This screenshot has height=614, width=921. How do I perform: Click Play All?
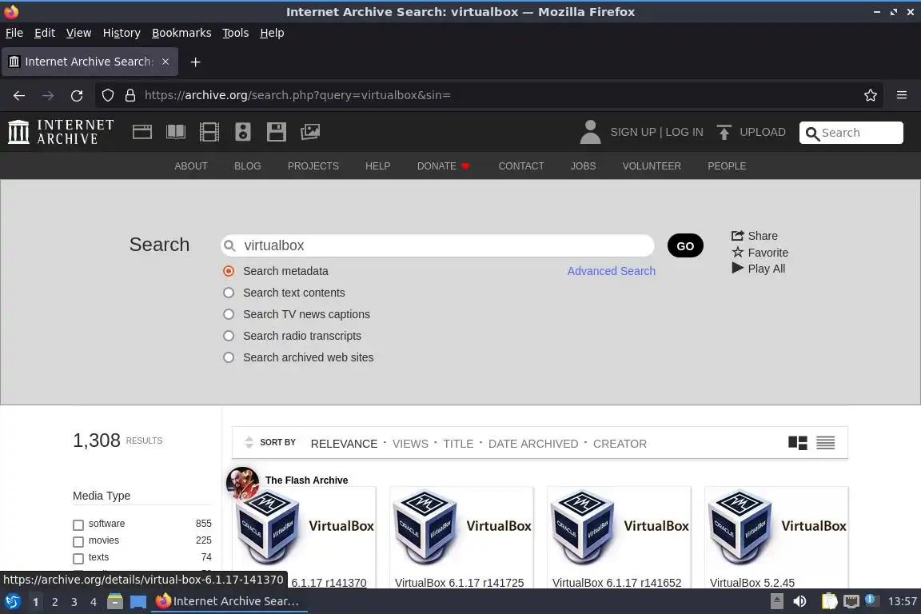[x=758, y=269]
